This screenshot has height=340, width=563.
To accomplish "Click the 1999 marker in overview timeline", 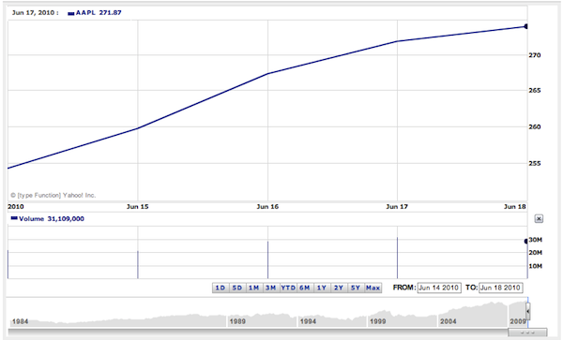I will (378, 321).
